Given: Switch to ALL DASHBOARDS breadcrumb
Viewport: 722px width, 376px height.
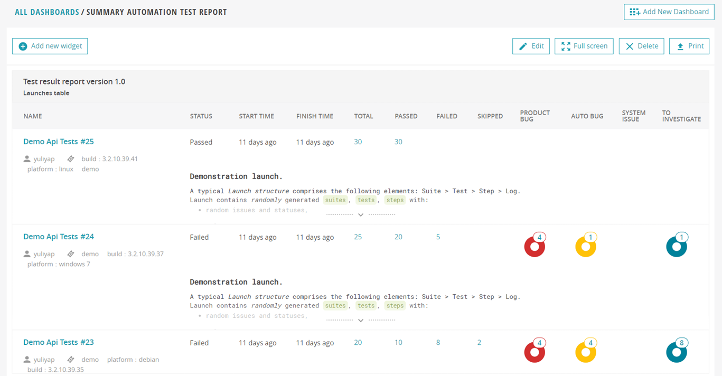Looking at the screenshot, I should coord(46,12).
